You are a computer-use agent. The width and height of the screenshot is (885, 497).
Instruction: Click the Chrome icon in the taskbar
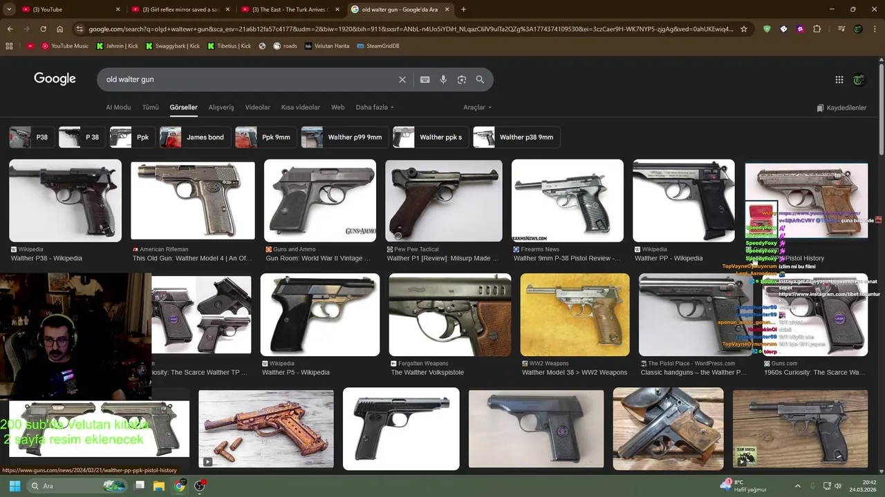pyautogui.click(x=179, y=486)
